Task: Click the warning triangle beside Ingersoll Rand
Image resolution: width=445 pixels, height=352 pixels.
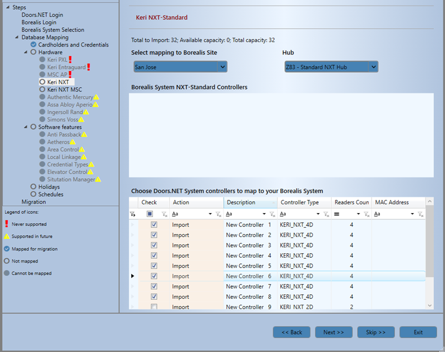Action: pyautogui.click(x=86, y=112)
